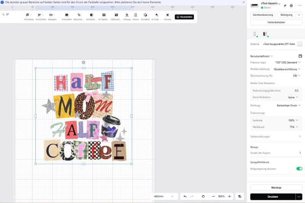Open the Weißdruckfüllung dropdown
This screenshot has width=305, height=203.
coord(287,69)
